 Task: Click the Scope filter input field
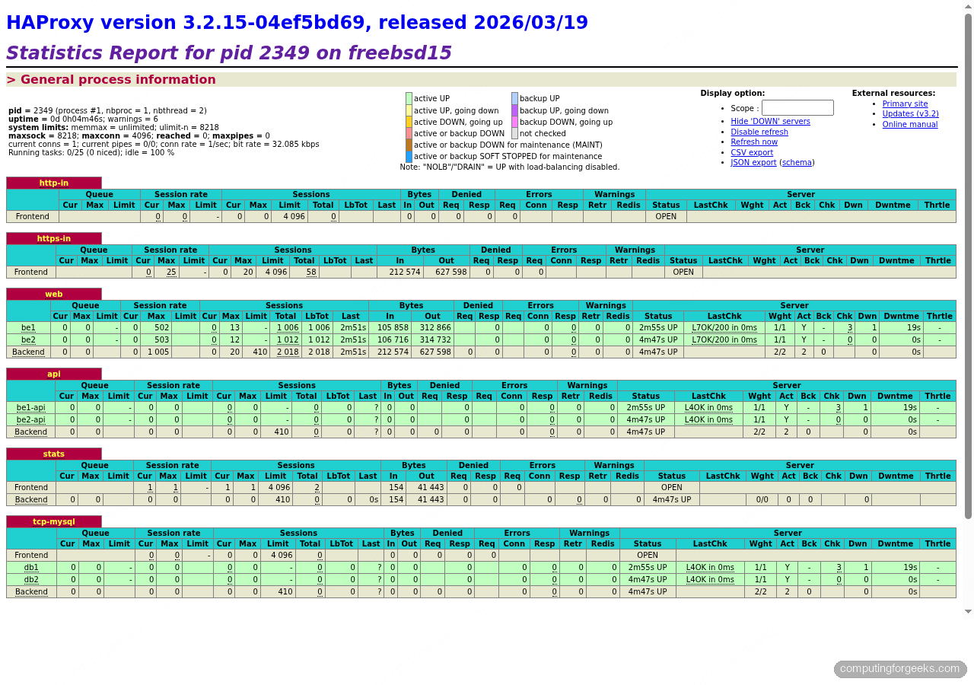(x=797, y=107)
